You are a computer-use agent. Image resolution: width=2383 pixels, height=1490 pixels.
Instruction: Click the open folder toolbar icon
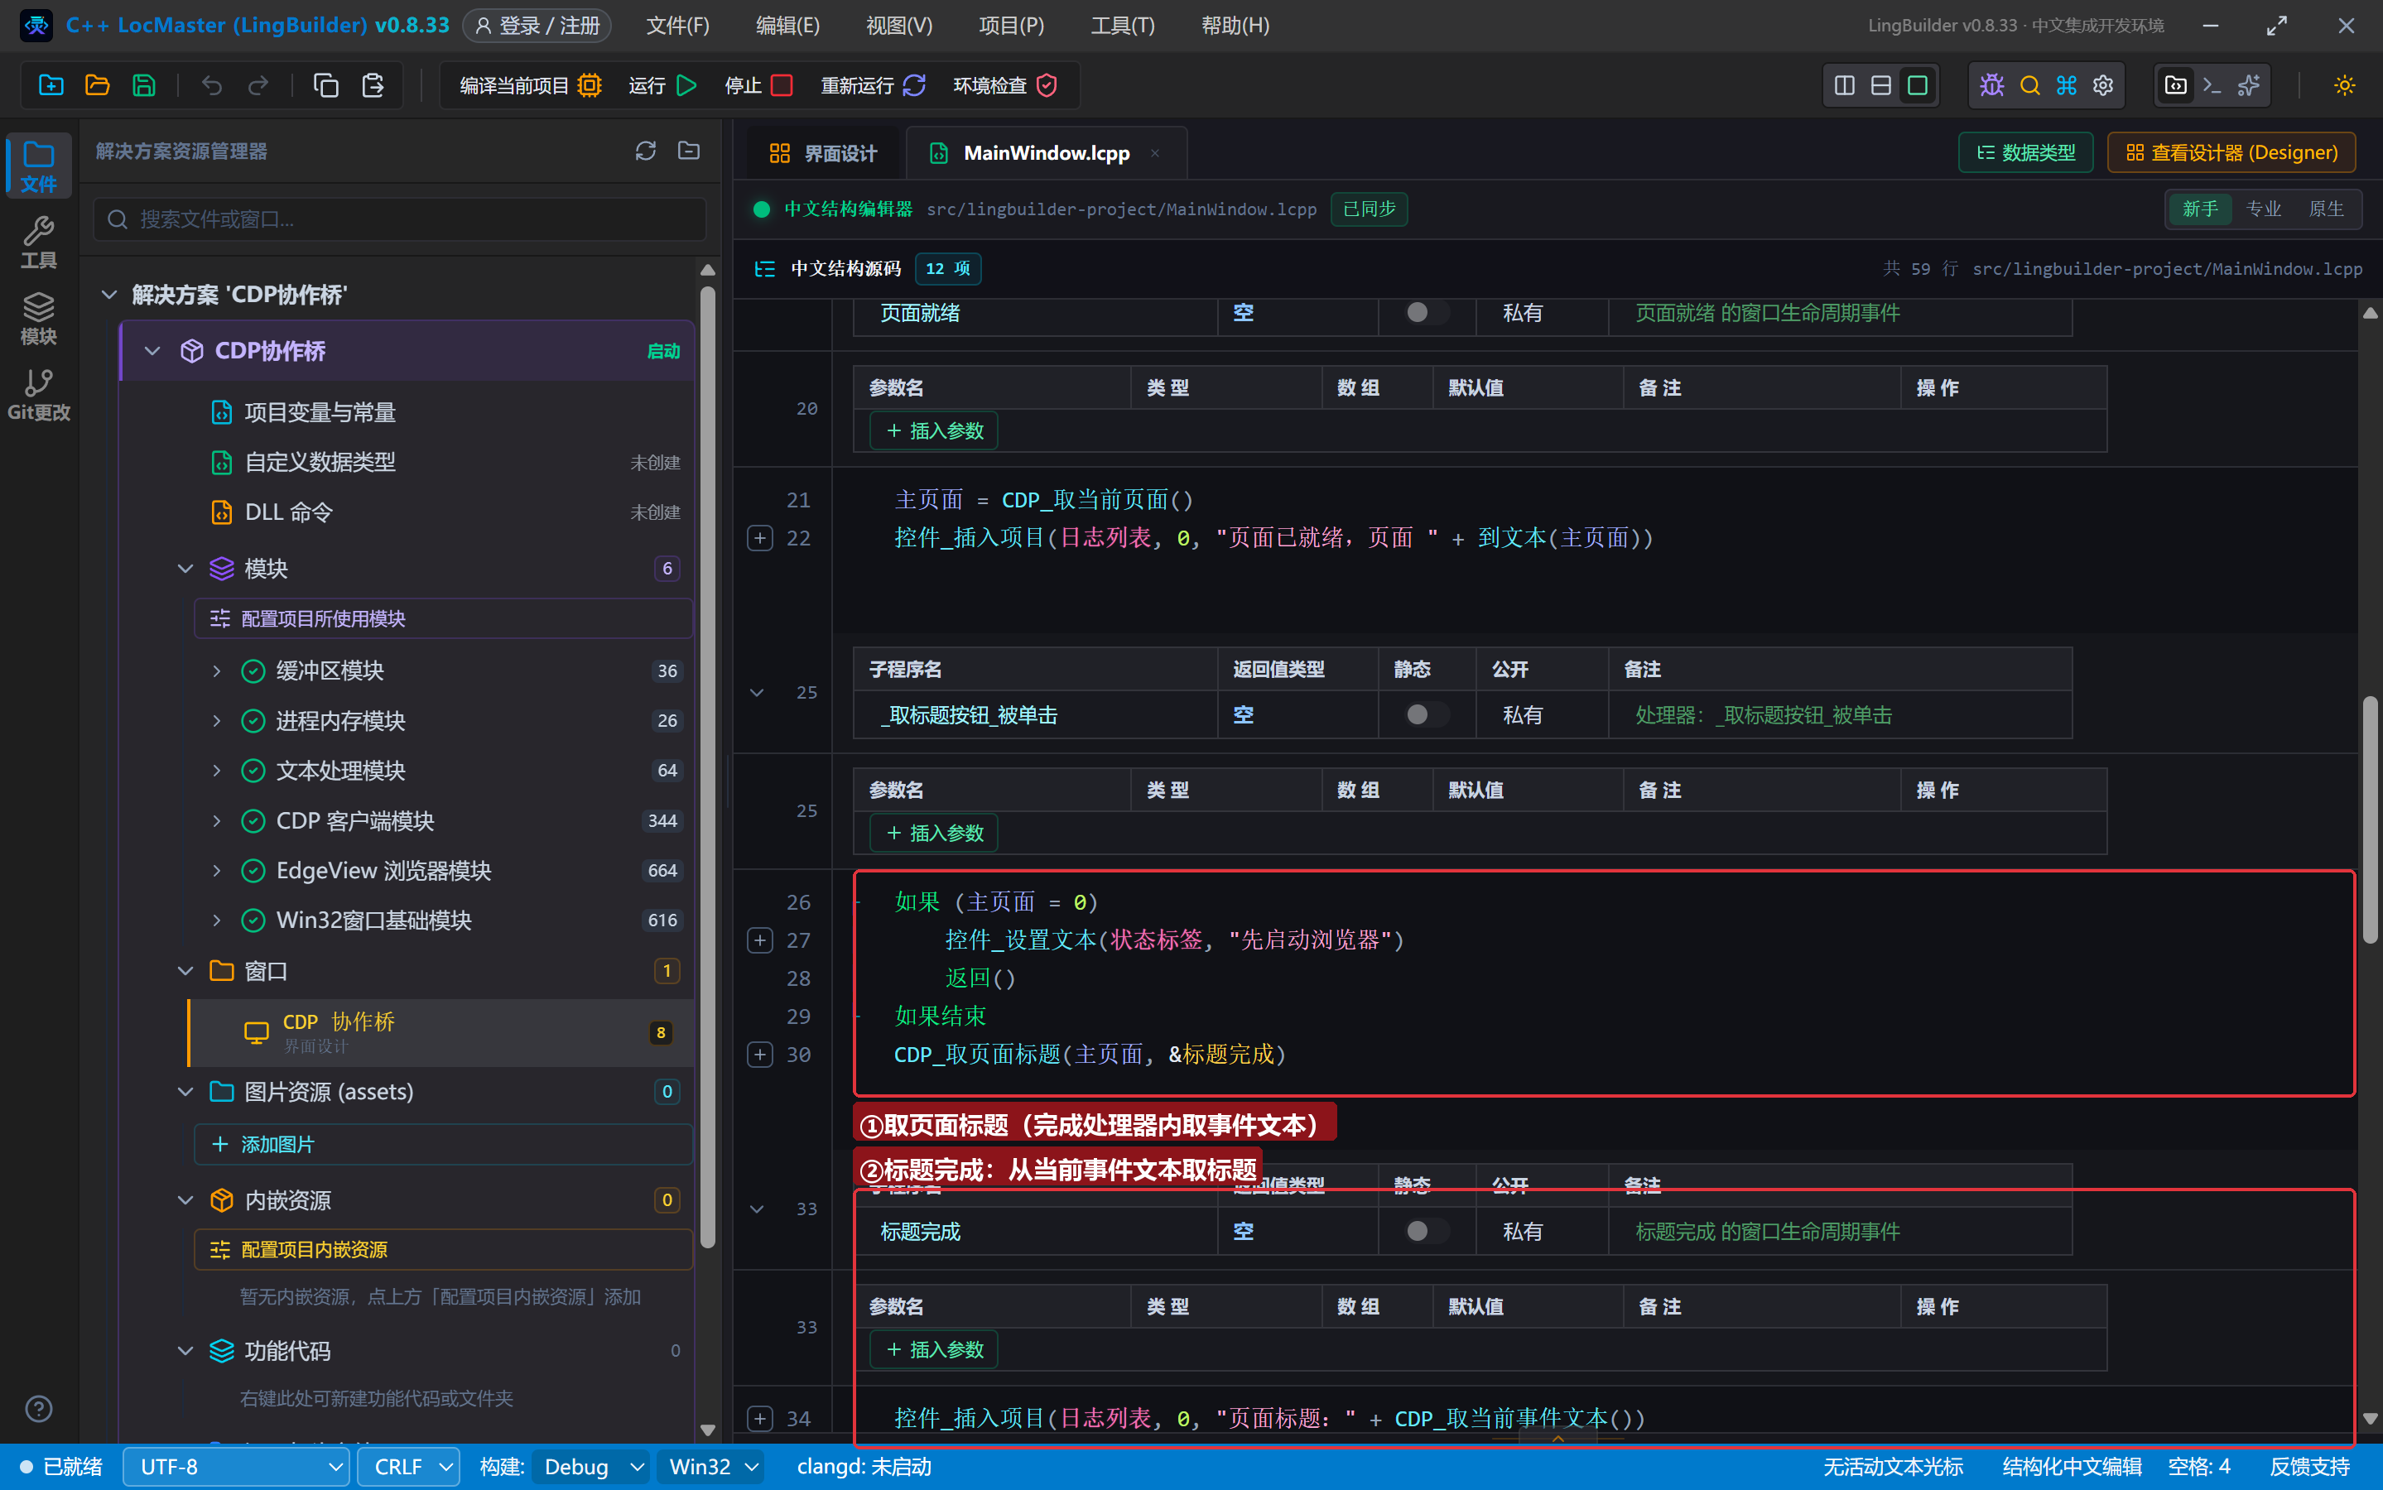[98, 86]
